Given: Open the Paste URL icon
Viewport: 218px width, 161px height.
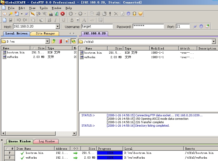Looking at the screenshot, I should click(51, 14).
